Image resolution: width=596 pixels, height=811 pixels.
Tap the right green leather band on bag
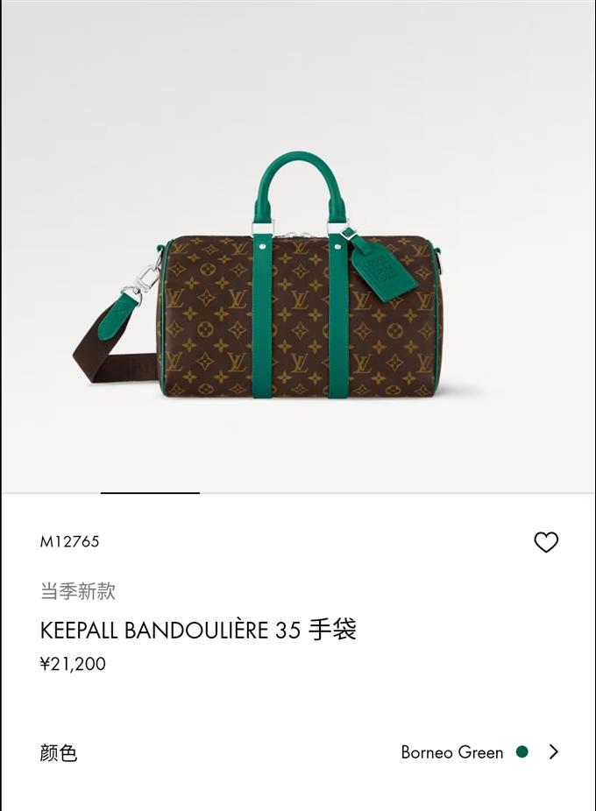(x=338, y=315)
